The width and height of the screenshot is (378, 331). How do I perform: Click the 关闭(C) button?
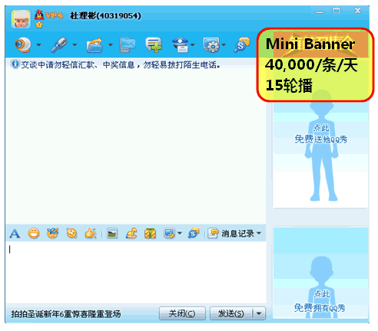(x=182, y=313)
